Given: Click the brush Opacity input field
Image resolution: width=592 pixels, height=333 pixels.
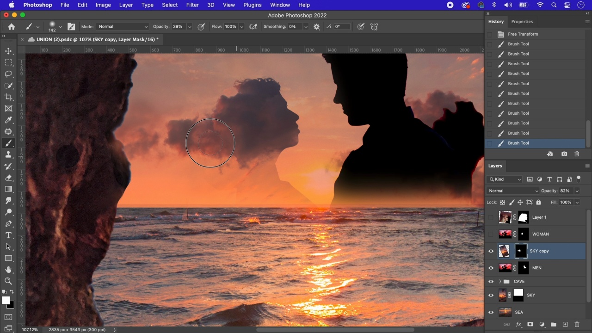Looking at the screenshot, I should click(x=178, y=27).
